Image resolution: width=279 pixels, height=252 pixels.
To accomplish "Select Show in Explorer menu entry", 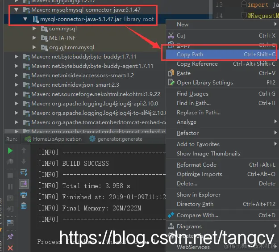I will [222, 195].
